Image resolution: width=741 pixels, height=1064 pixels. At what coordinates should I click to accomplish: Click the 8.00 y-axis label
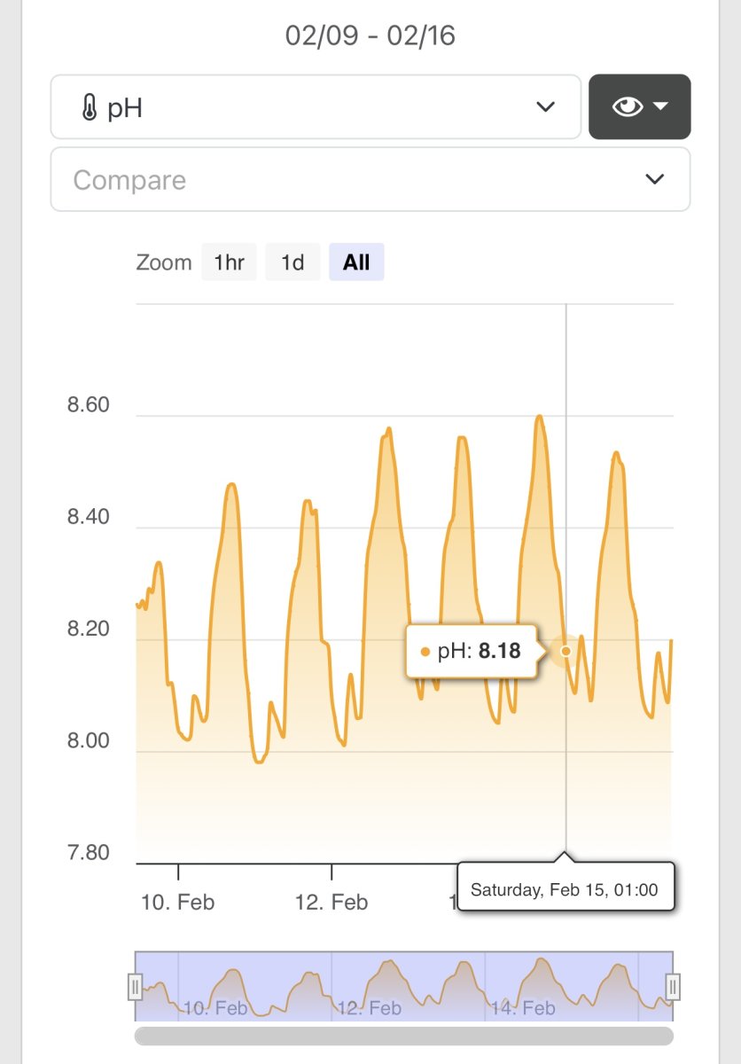88,741
